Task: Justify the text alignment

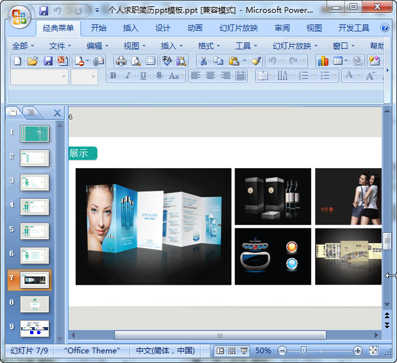Action: point(241,76)
